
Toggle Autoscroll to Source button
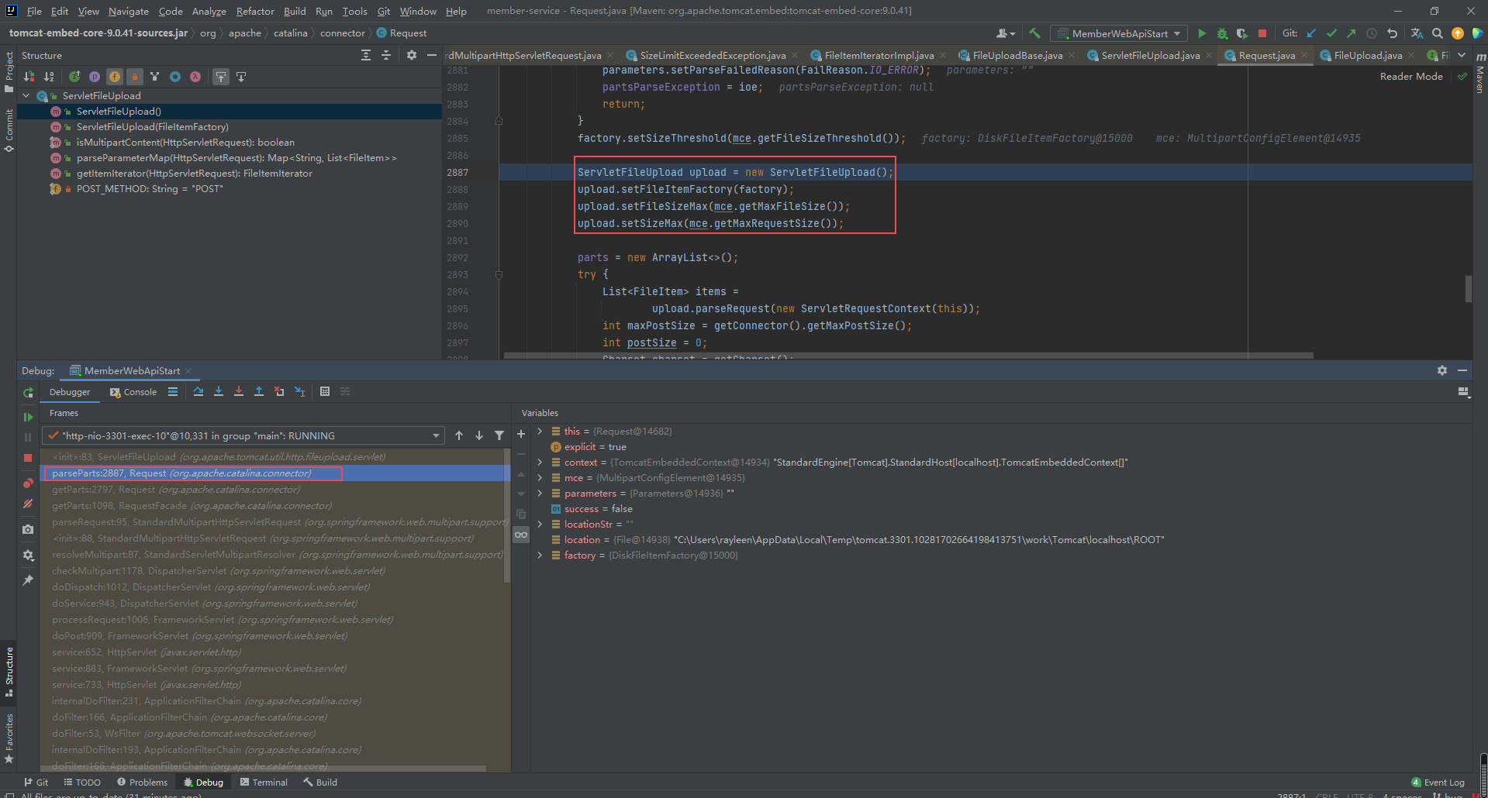point(221,77)
